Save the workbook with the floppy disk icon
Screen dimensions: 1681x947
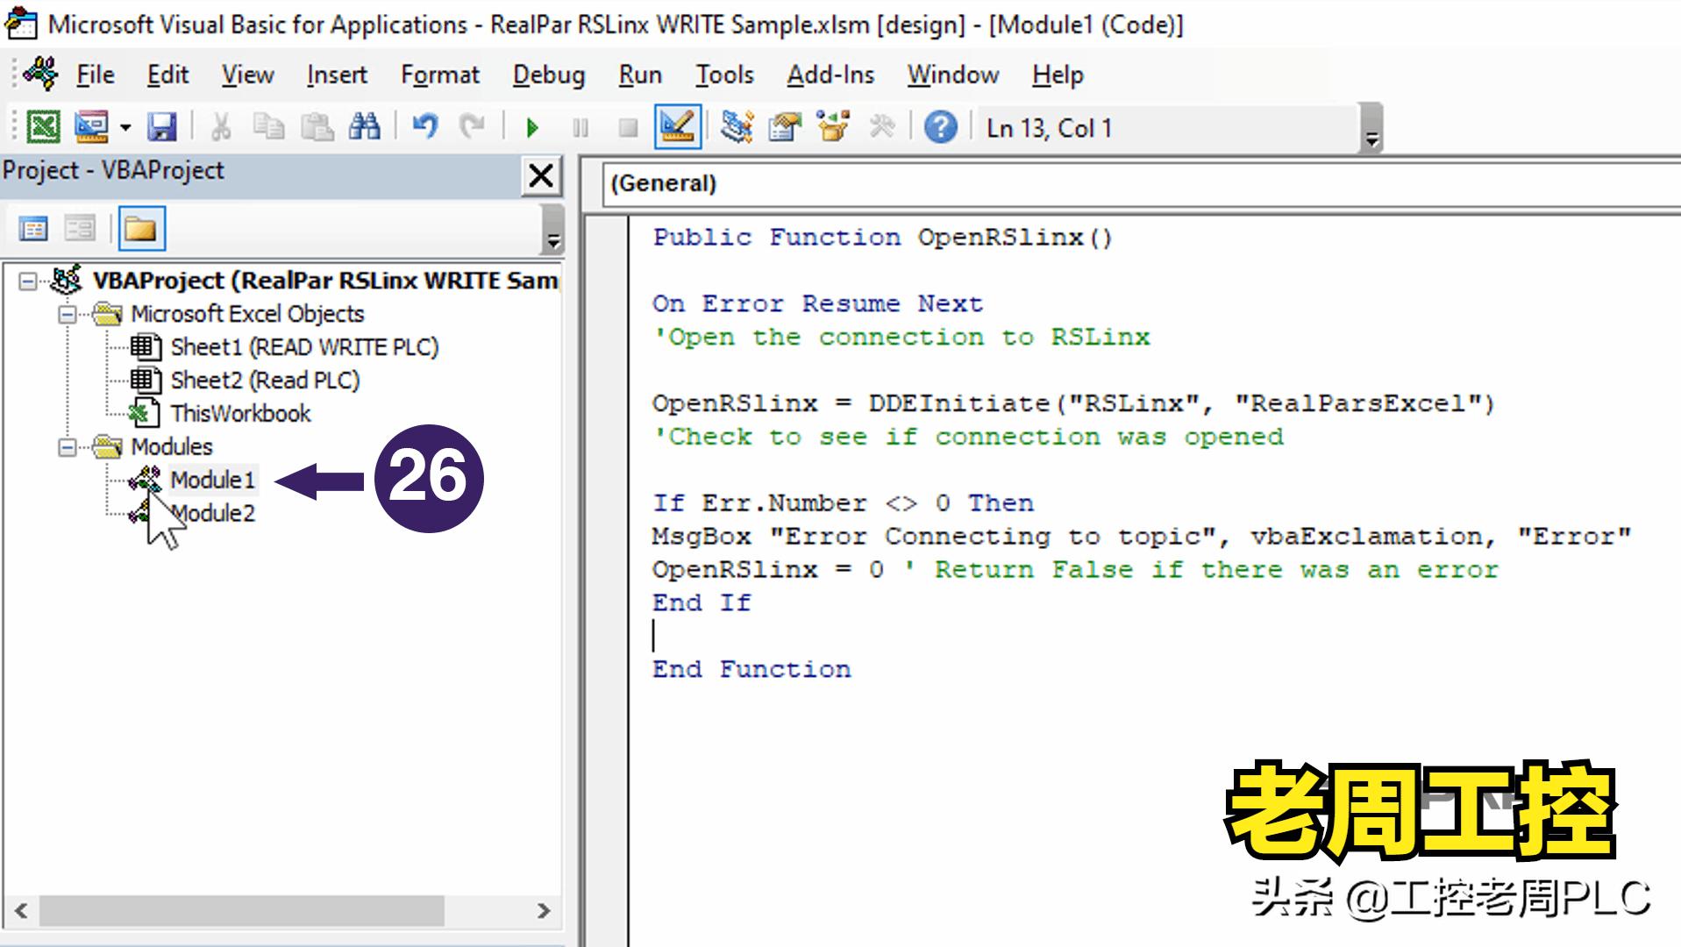tap(161, 127)
